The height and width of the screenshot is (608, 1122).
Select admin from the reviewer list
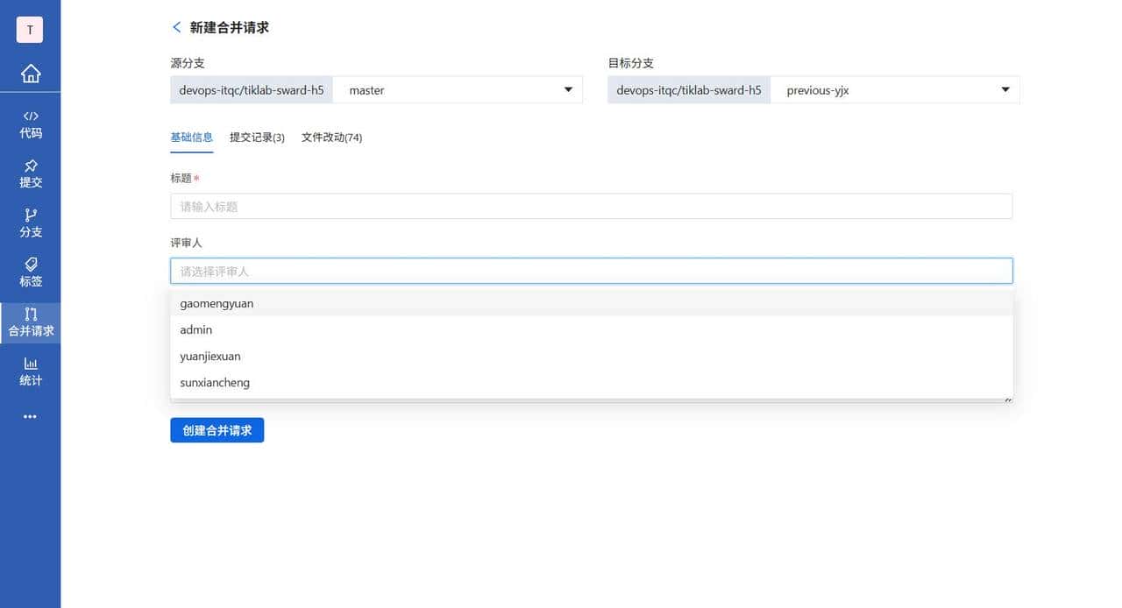195,329
